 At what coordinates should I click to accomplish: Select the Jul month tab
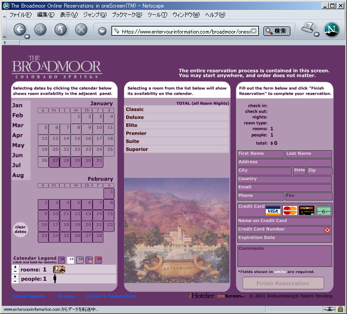pyautogui.click(x=21, y=165)
